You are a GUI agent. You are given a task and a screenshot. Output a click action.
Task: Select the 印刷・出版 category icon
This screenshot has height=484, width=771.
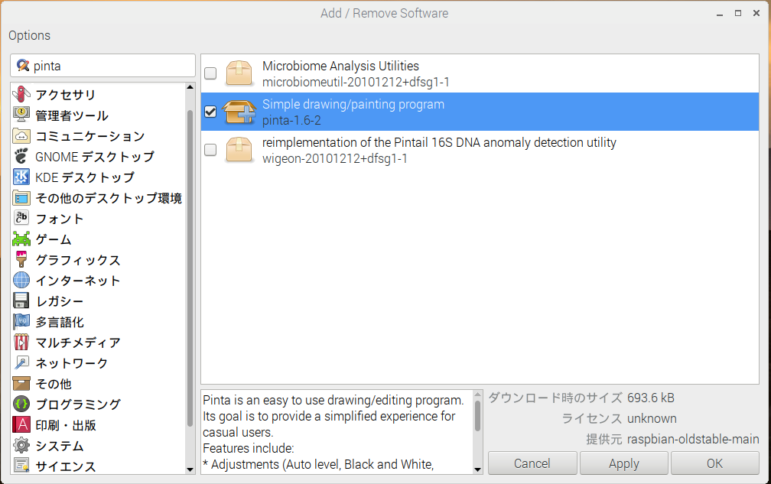pos(21,424)
